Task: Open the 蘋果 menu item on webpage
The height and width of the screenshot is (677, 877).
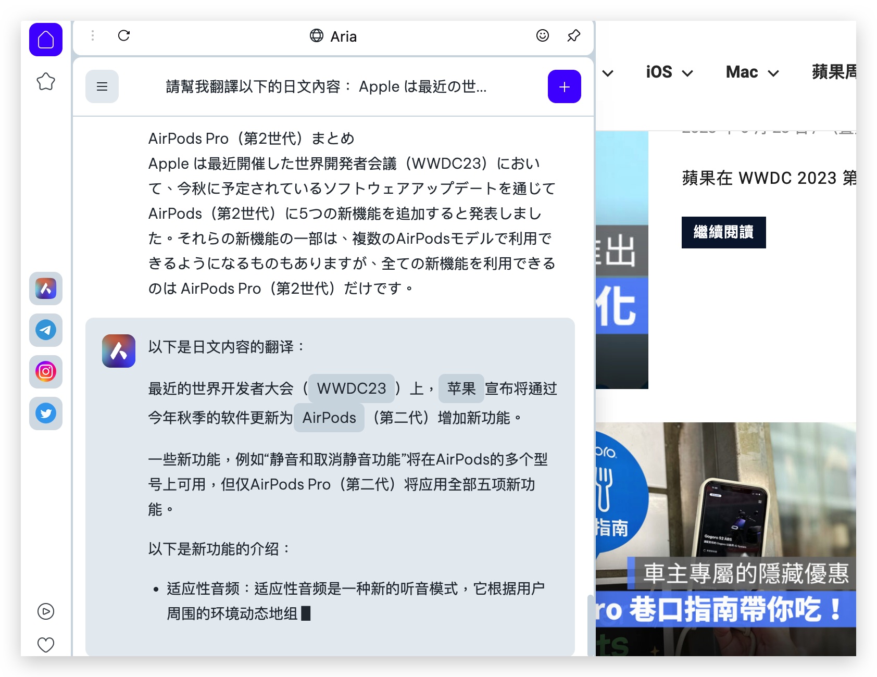Action: pos(834,72)
